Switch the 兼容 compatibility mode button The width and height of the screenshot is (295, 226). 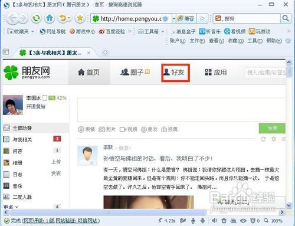pos(186,19)
